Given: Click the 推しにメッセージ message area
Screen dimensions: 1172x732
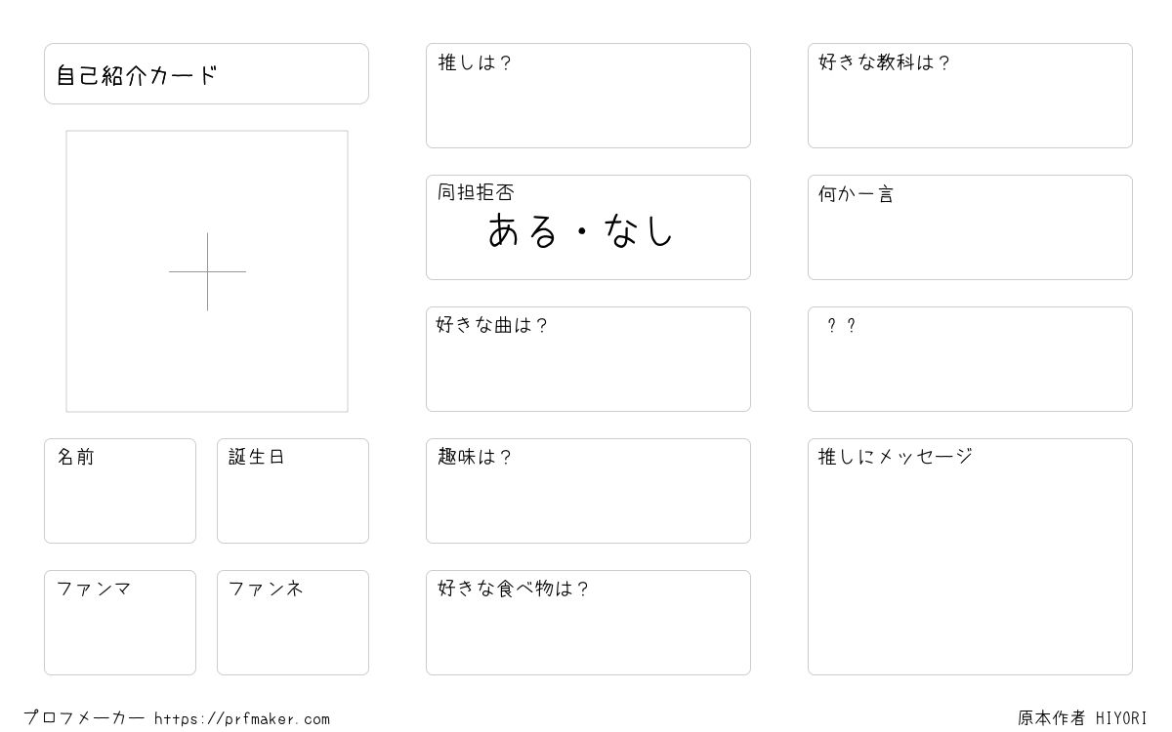Looking at the screenshot, I should 970,556.
